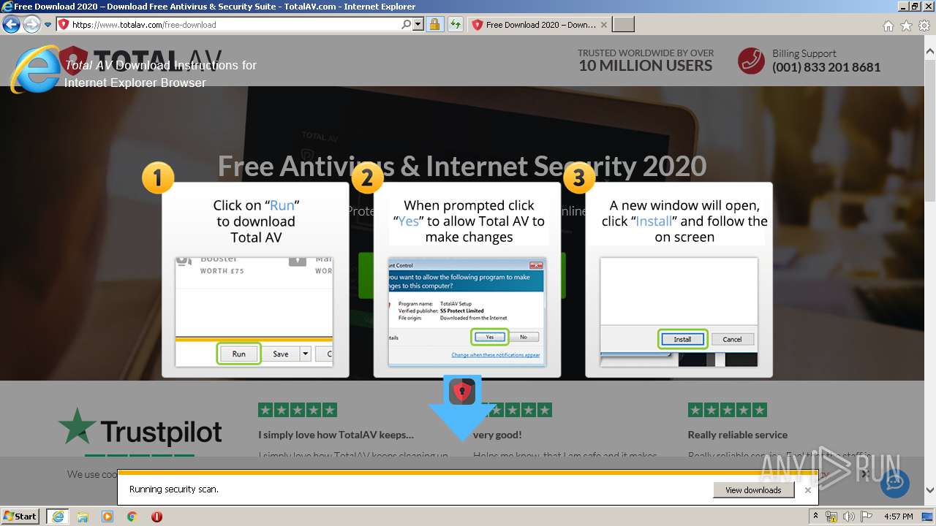Viewport: 936px width, 526px height.
Task: Show hidden system tray icons
Action: [816, 517]
